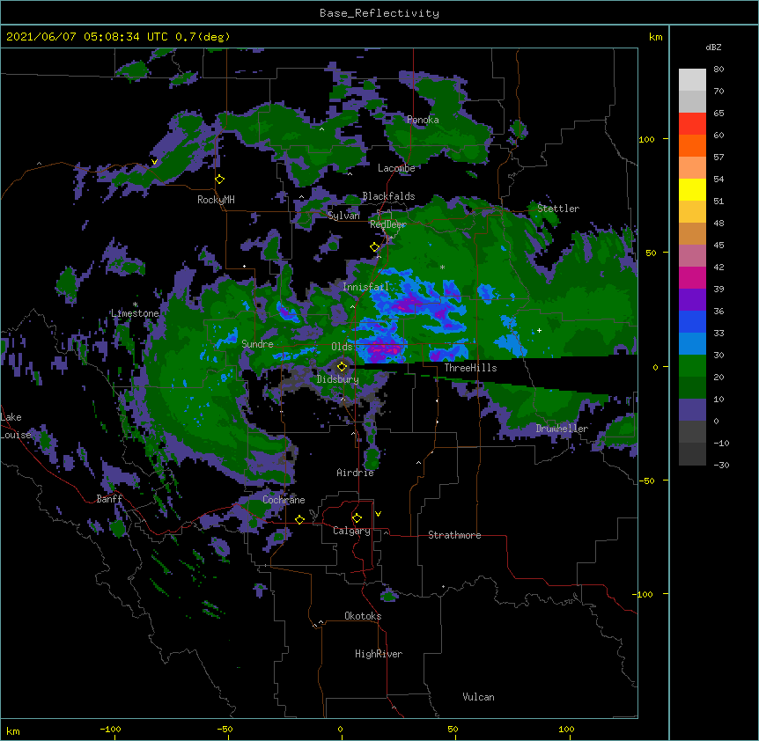Click the Okotoks town label
This screenshot has height=741, width=759.
[363, 616]
